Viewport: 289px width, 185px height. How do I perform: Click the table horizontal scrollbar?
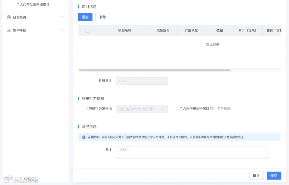tap(154, 70)
